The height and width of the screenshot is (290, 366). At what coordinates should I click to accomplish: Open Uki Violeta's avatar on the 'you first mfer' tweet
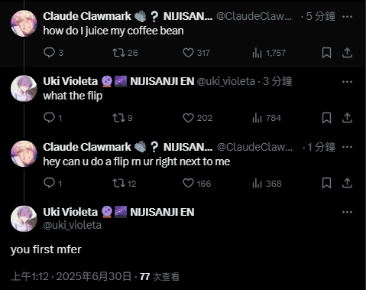coord(24,219)
